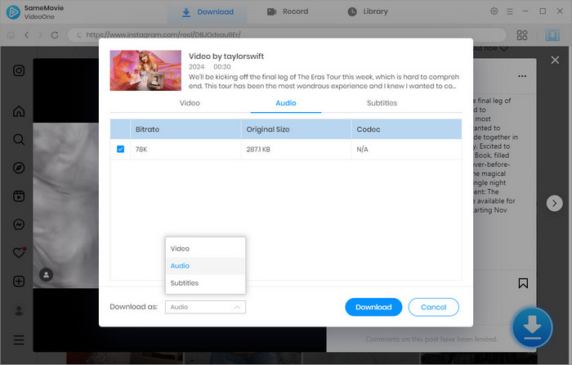Navigate back with the left arrow
572x365 pixels.
27,35
